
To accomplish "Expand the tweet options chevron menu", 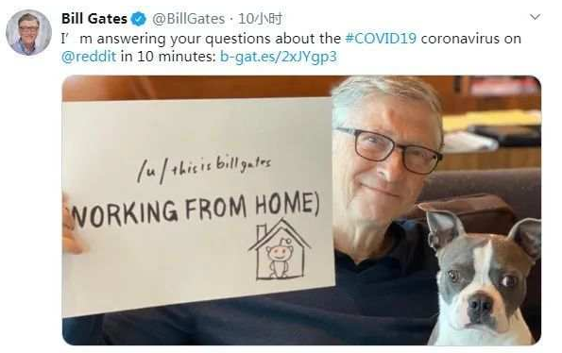I will click(536, 17).
